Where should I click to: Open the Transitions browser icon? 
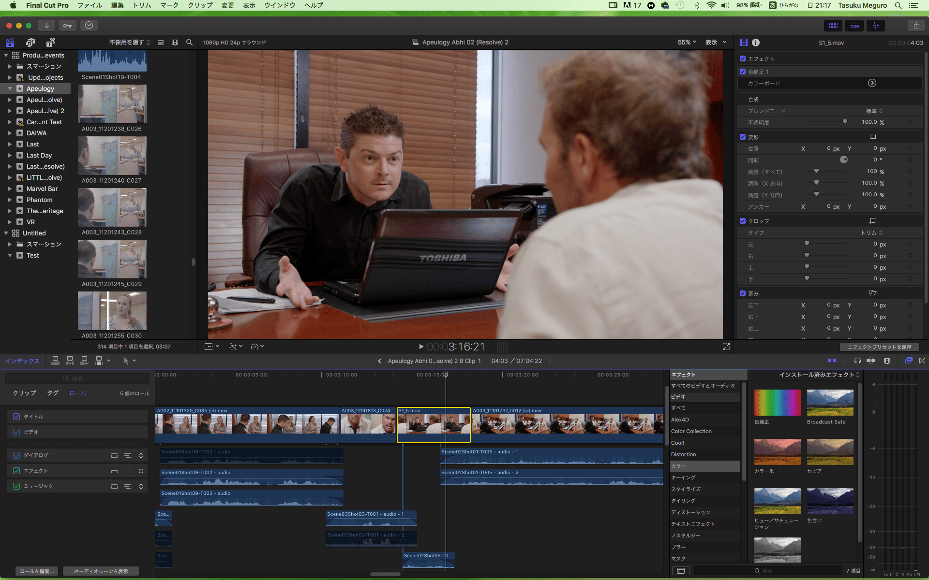922,361
